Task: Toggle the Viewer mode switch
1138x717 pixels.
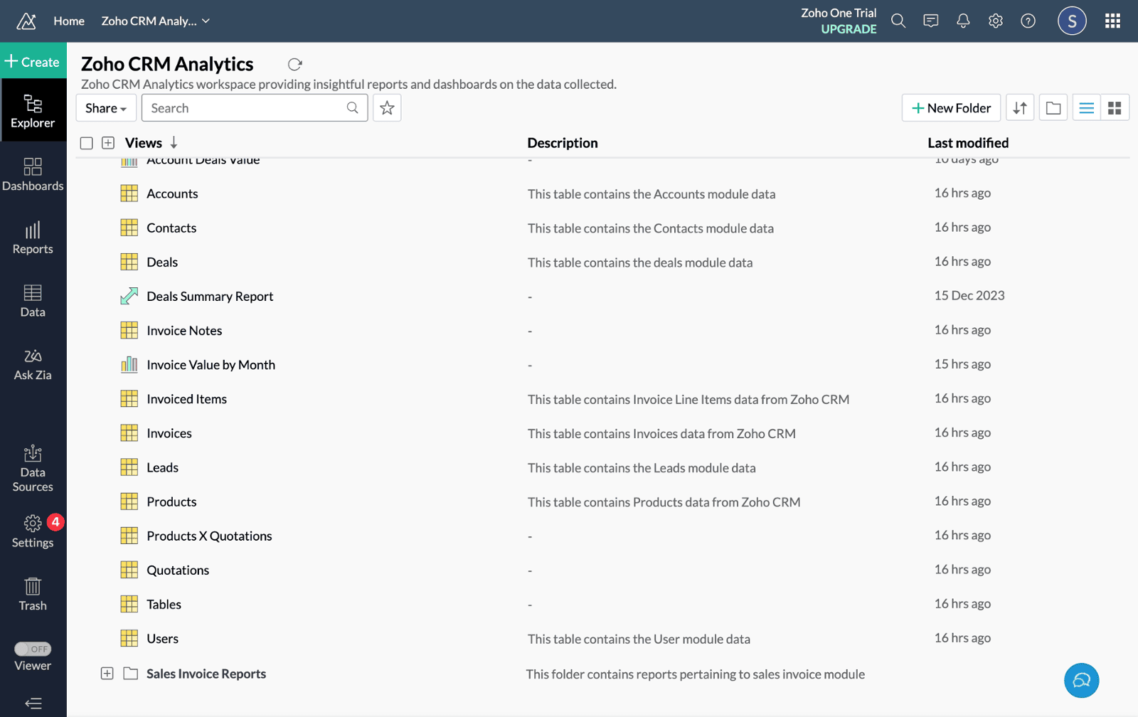Action: pyautogui.click(x=33, y=649)
